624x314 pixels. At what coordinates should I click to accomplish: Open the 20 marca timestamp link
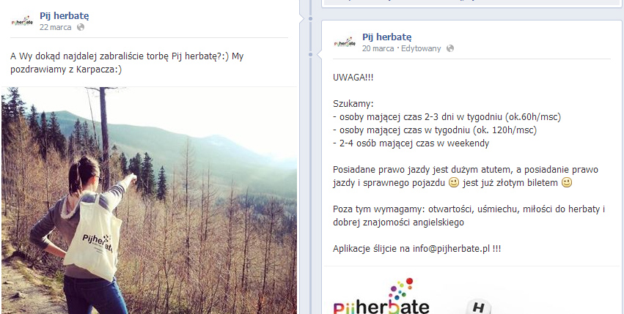(x=378, y=48)
